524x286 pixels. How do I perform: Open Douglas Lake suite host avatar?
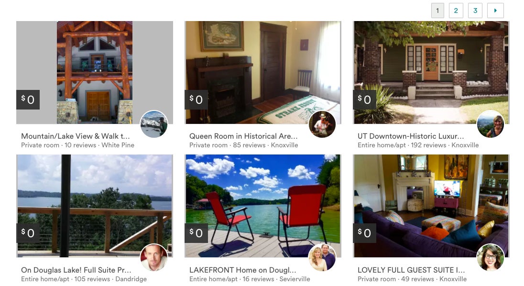[154, 257]
